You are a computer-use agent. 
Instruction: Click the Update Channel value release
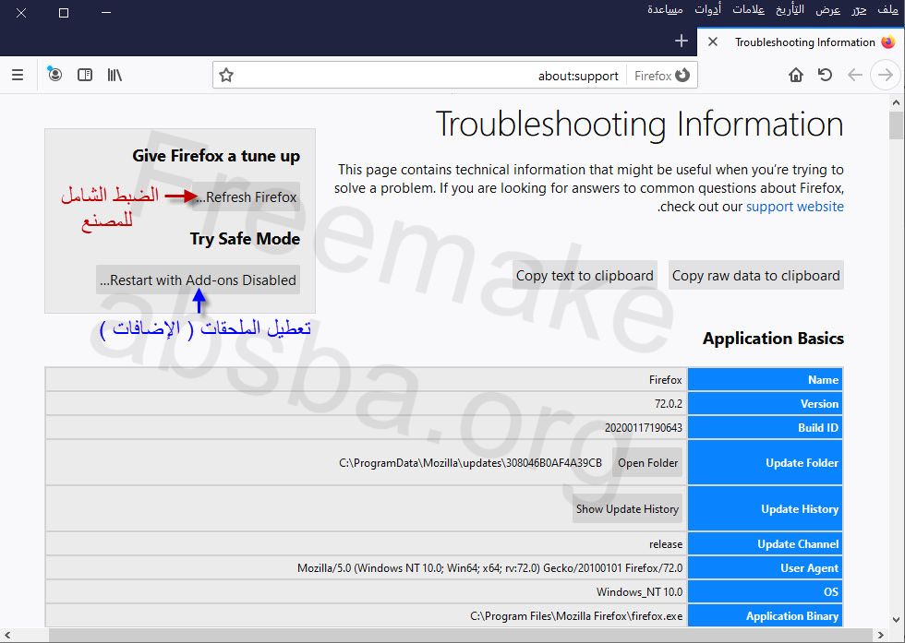666,544
